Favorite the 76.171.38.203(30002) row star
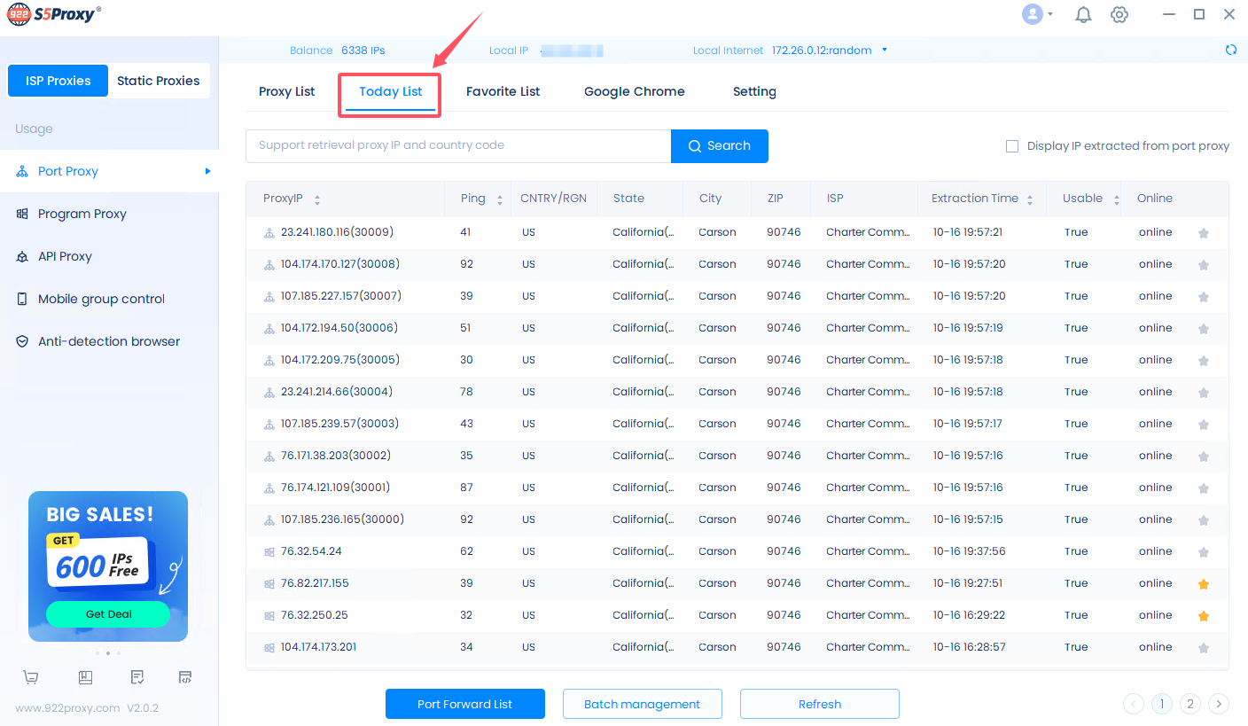This screenshot has height=726, width=1248. (x=1203, y=457)
